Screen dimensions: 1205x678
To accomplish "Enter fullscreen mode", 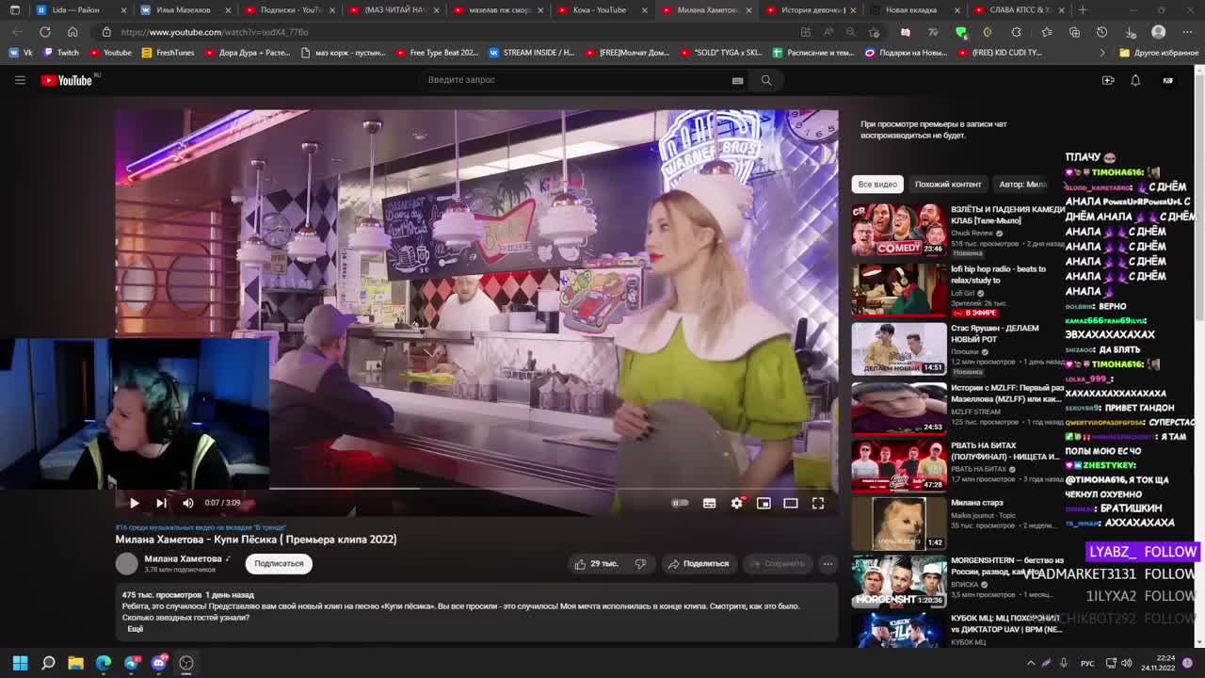I will coord(818,503).
